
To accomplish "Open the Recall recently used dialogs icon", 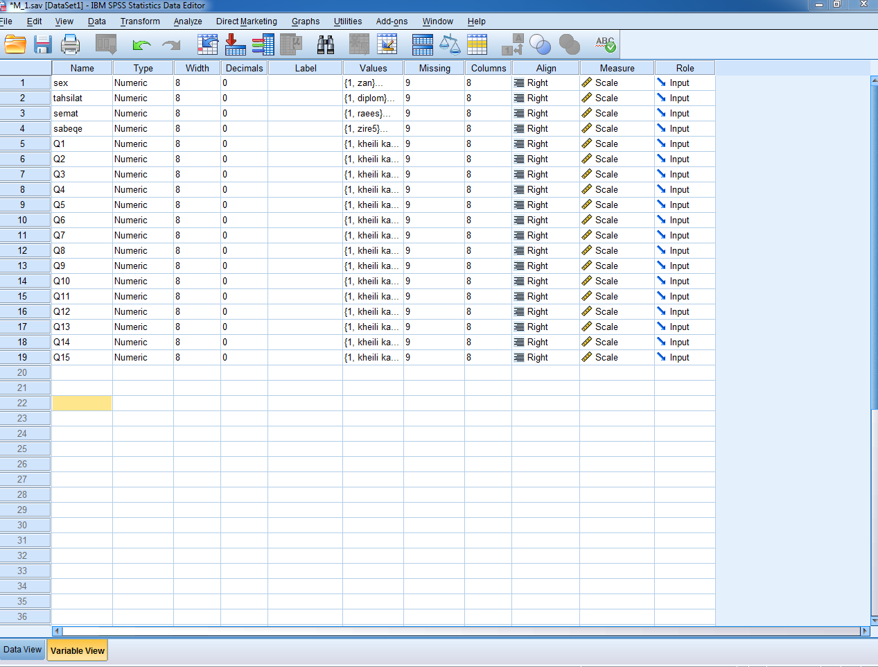I will click(106, 45).
